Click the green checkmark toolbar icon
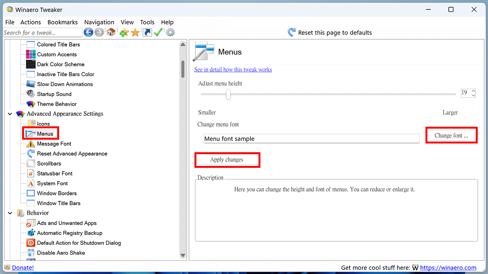This screenshot has height=274, width=488. click(x=158, y=32)
